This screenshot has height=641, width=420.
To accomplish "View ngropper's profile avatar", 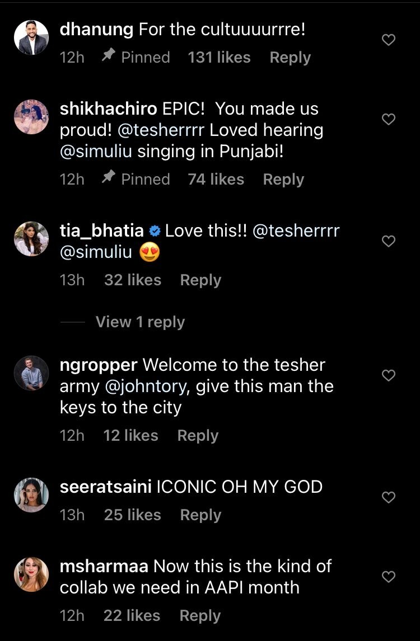I will 31,373.
